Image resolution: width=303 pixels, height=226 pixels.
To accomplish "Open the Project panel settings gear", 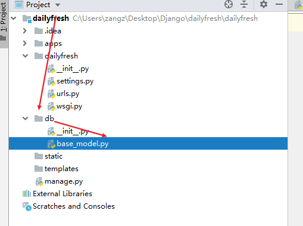I will pos(264,4).
